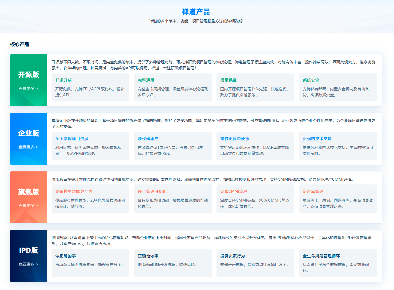
Task: Select the 完整CMMI流程 feature title
Action: pyautogui.click(x=234, y=192)
